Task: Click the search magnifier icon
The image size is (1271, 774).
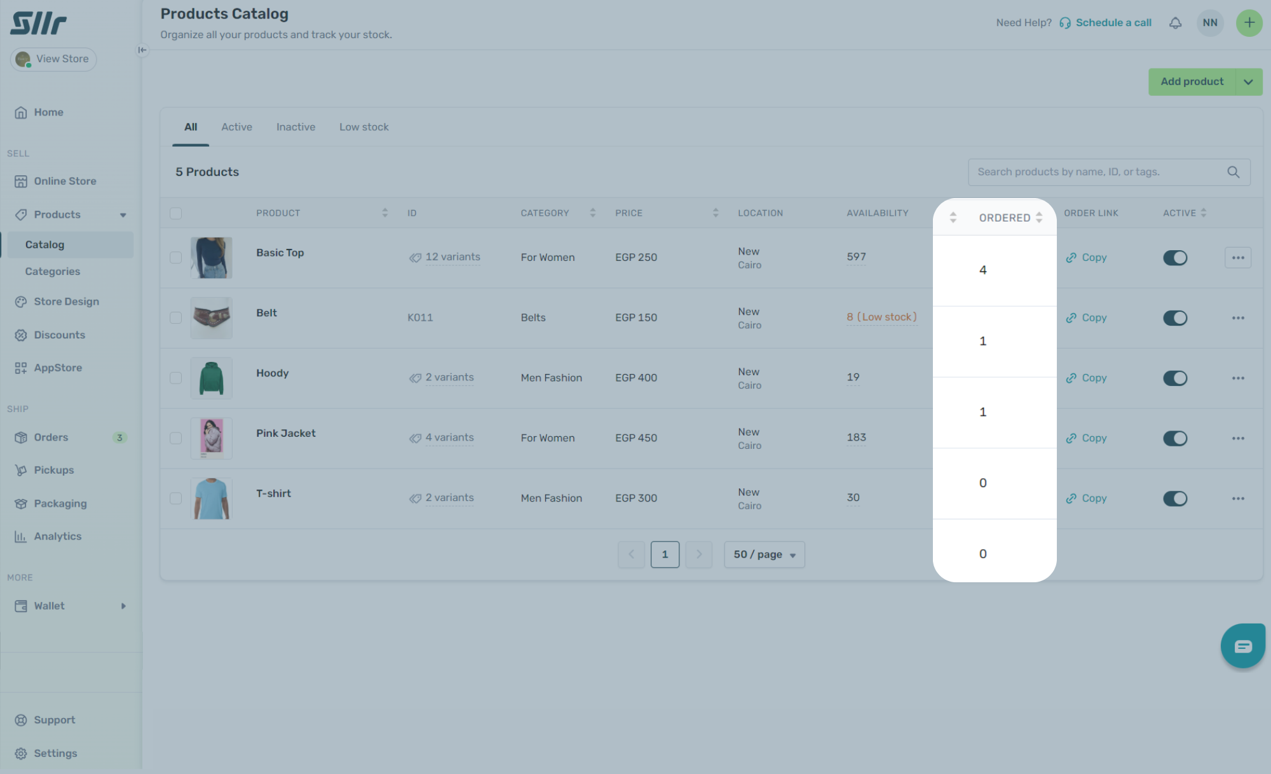Action: 1233,172
